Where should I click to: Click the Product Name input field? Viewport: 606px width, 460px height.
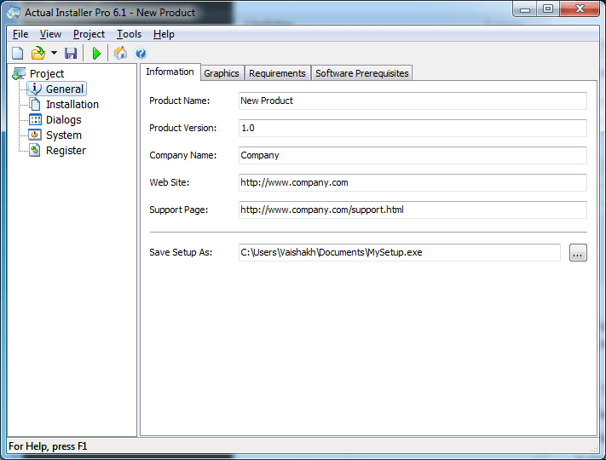click(413, 101)
